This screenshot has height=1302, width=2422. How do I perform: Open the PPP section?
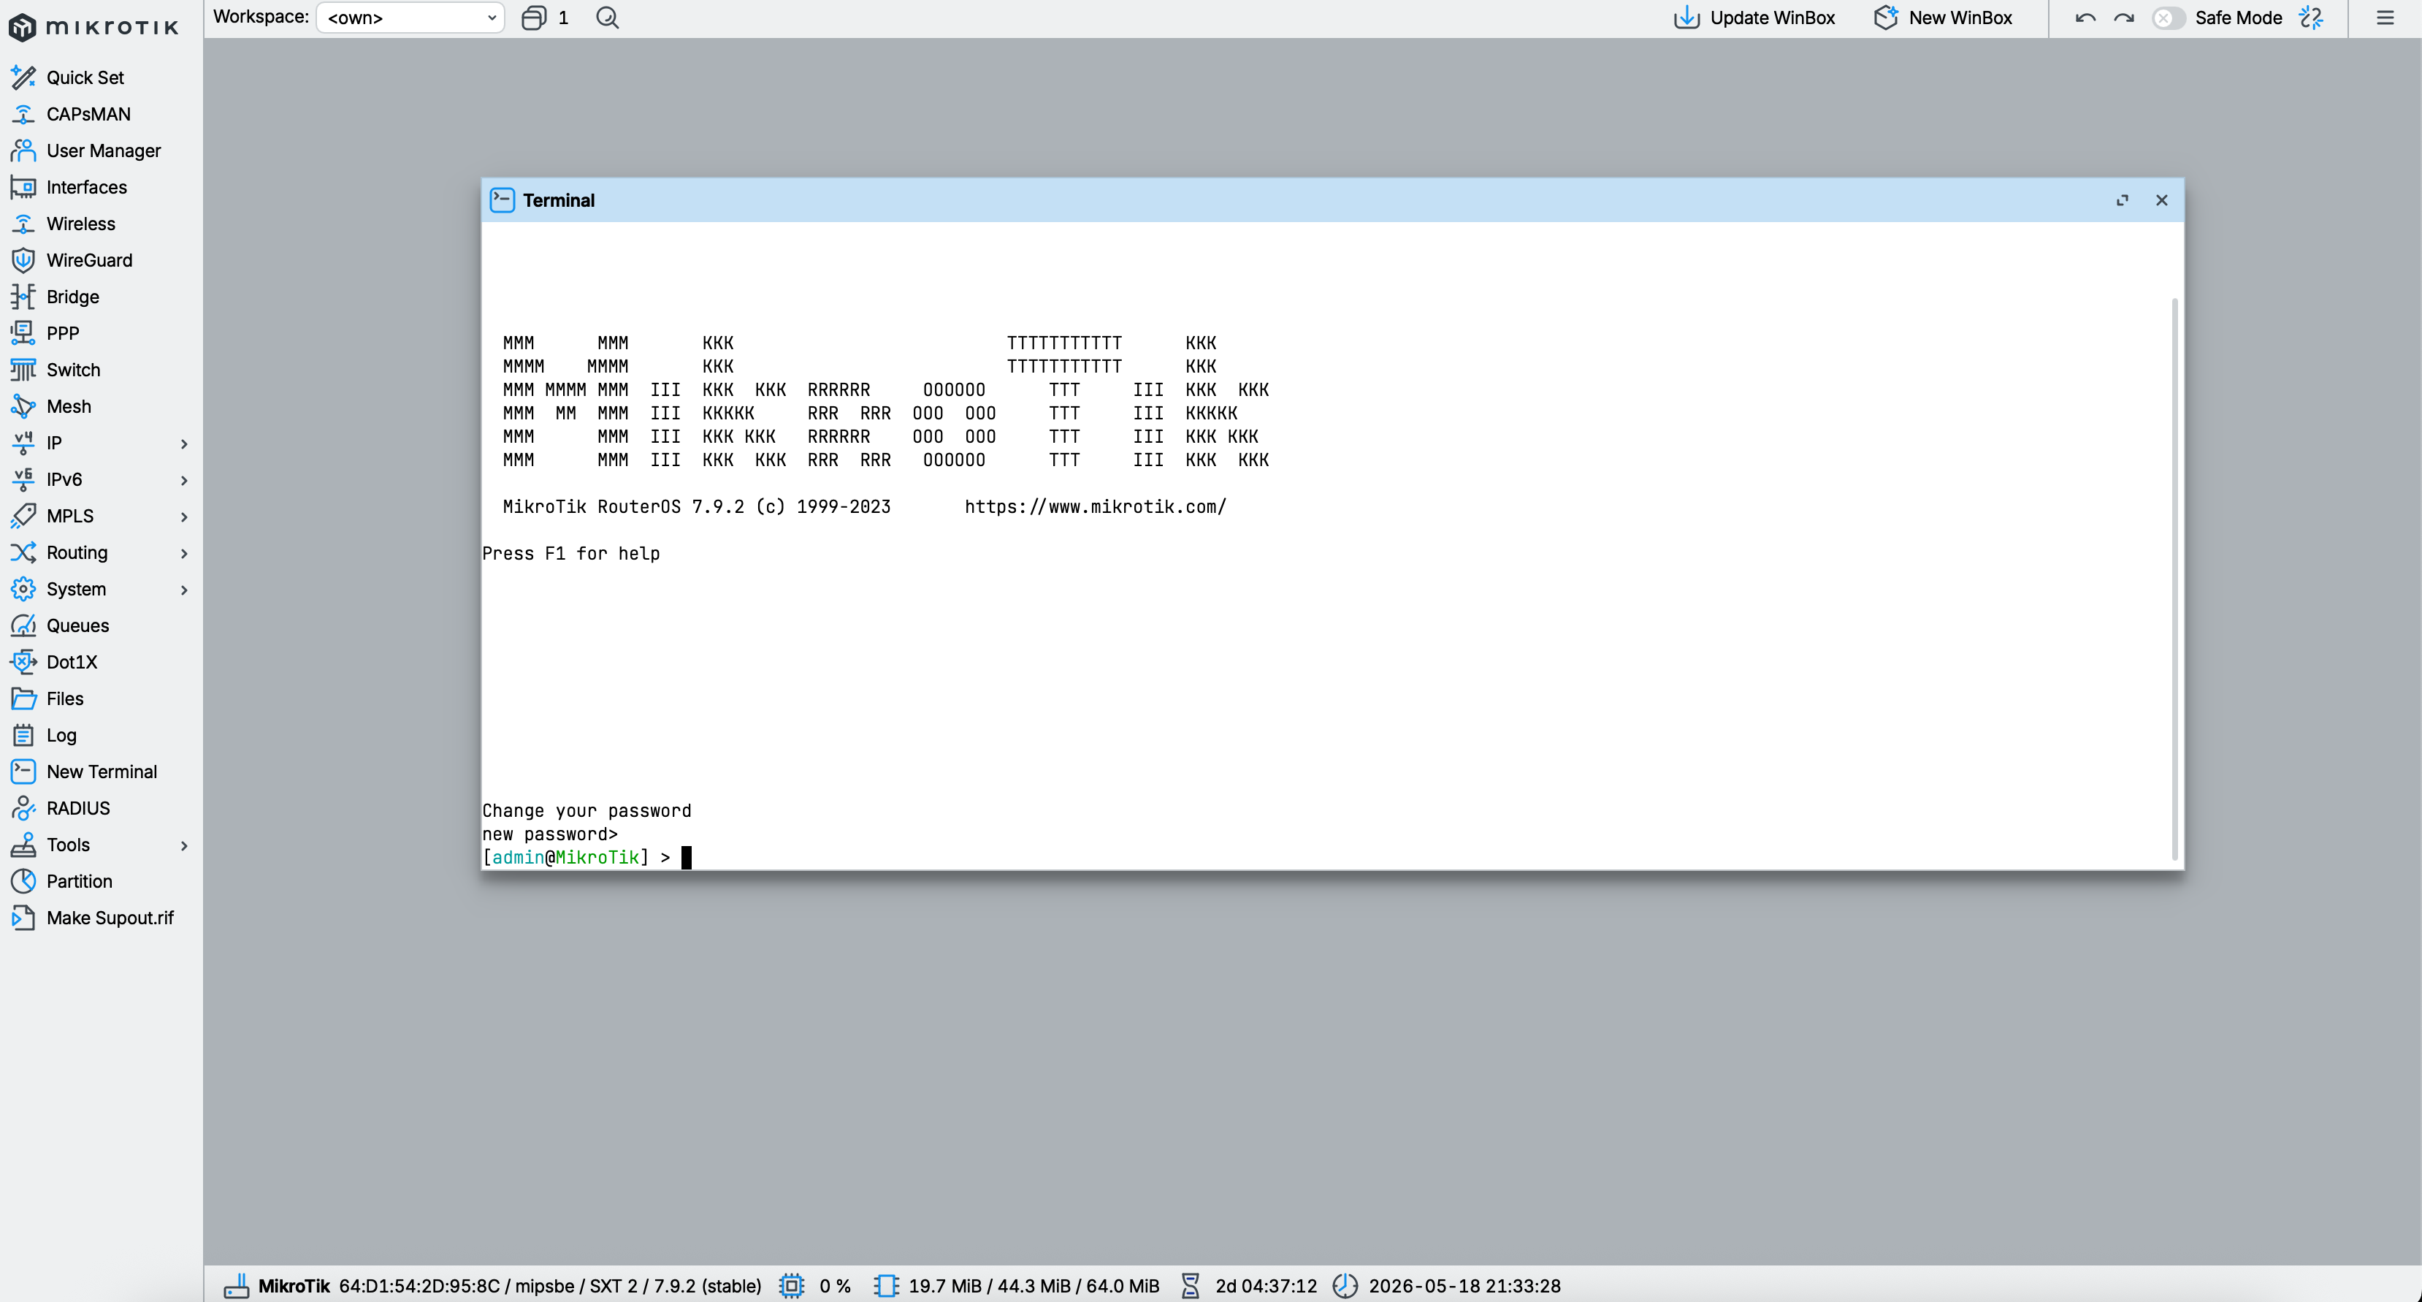click(x=63, y=333)
